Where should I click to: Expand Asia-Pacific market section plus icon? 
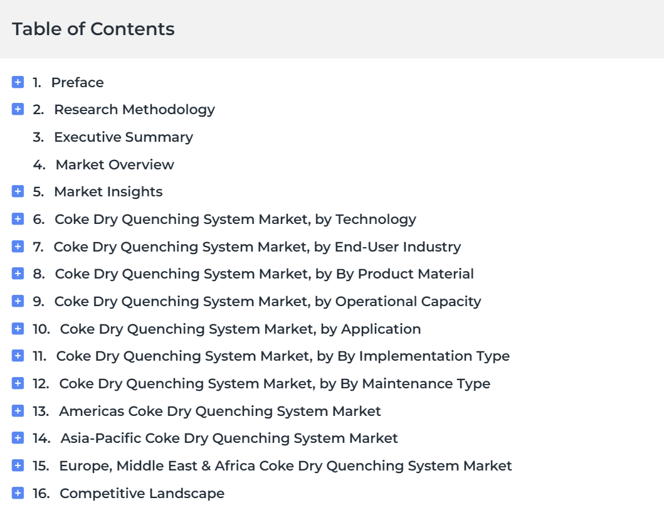click(x=18, y=438)
